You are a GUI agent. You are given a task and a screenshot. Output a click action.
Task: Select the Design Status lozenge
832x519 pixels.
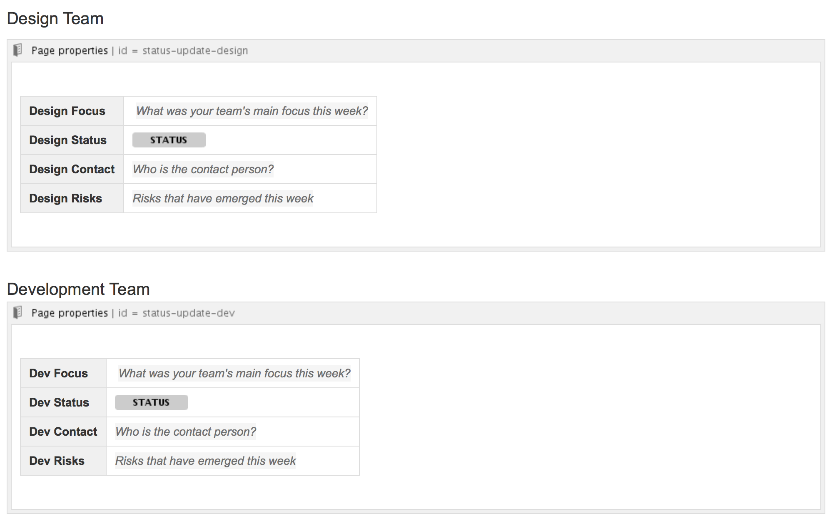click(169, 140)
